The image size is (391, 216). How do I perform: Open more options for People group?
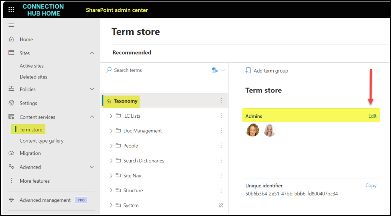click(x=221, y=146)
